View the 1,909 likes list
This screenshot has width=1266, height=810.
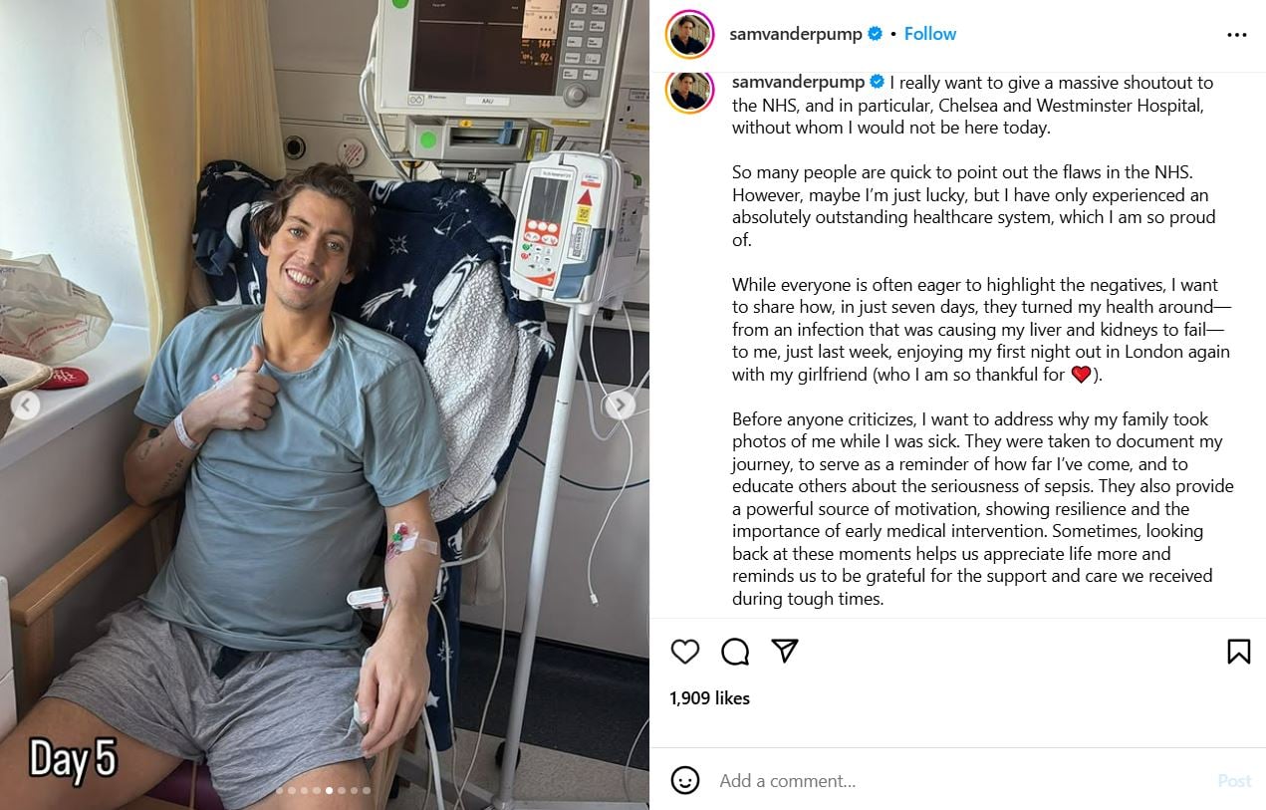click(710, 698)
